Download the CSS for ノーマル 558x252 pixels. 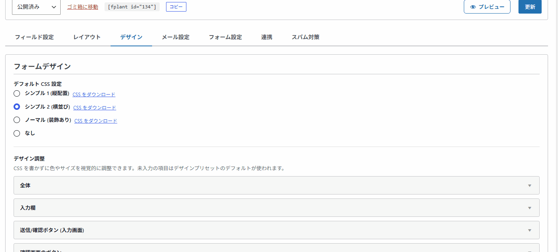click(x=96, y=121)
